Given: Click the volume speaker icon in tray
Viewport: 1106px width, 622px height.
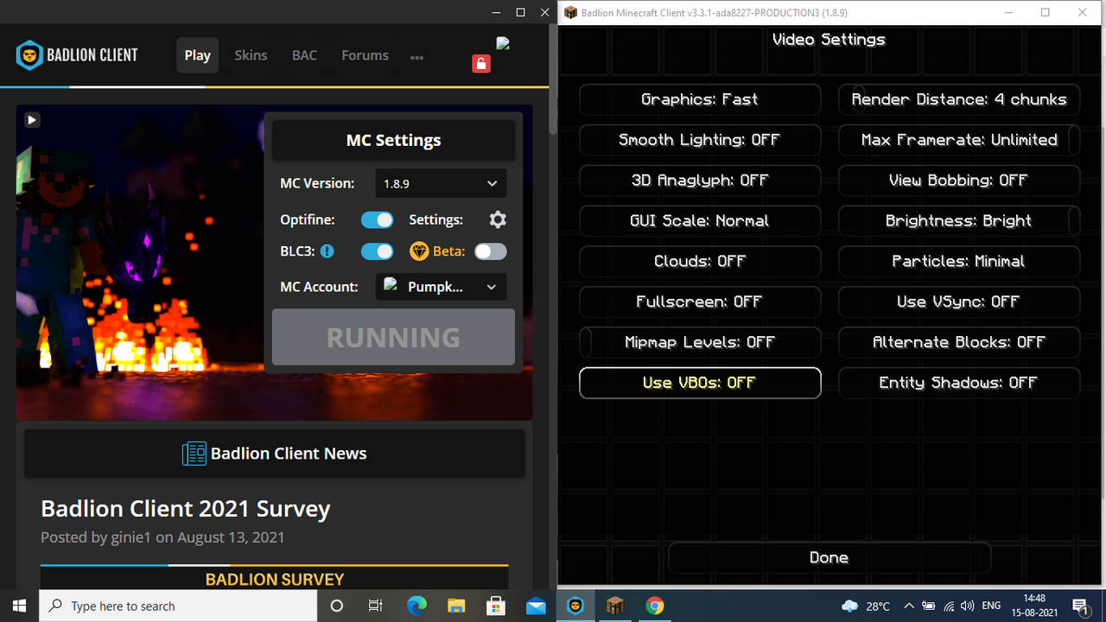Looking at the screenshot, I should 967,606.
